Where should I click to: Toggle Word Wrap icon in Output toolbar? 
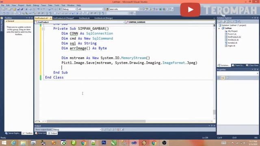(123, 129)
